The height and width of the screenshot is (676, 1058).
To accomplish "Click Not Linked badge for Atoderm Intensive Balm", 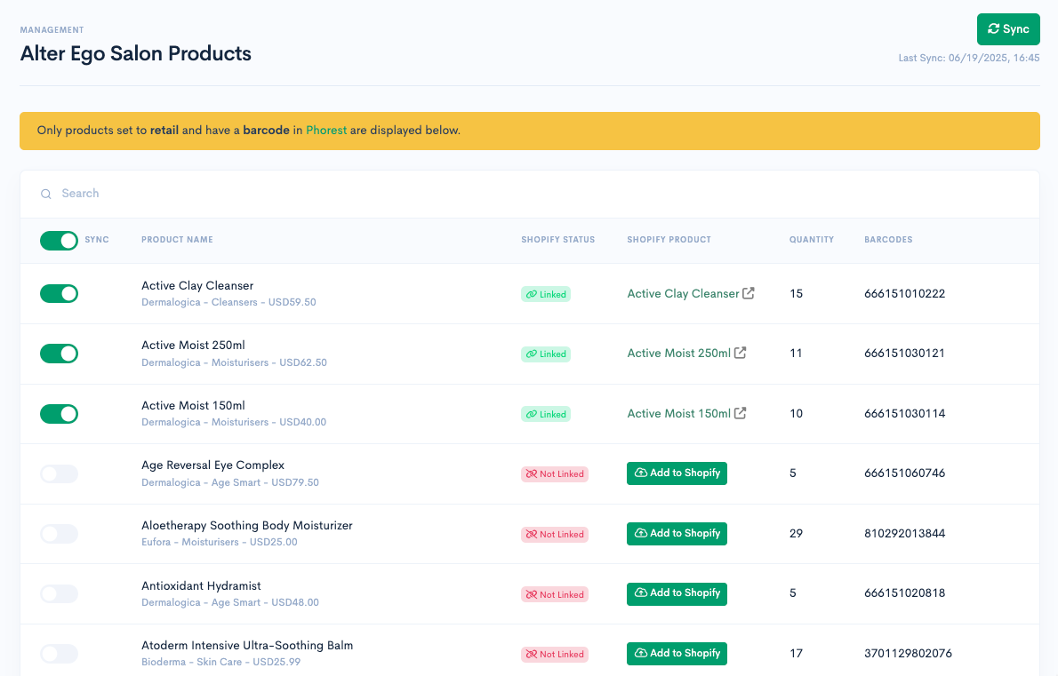I will [555, 654].
